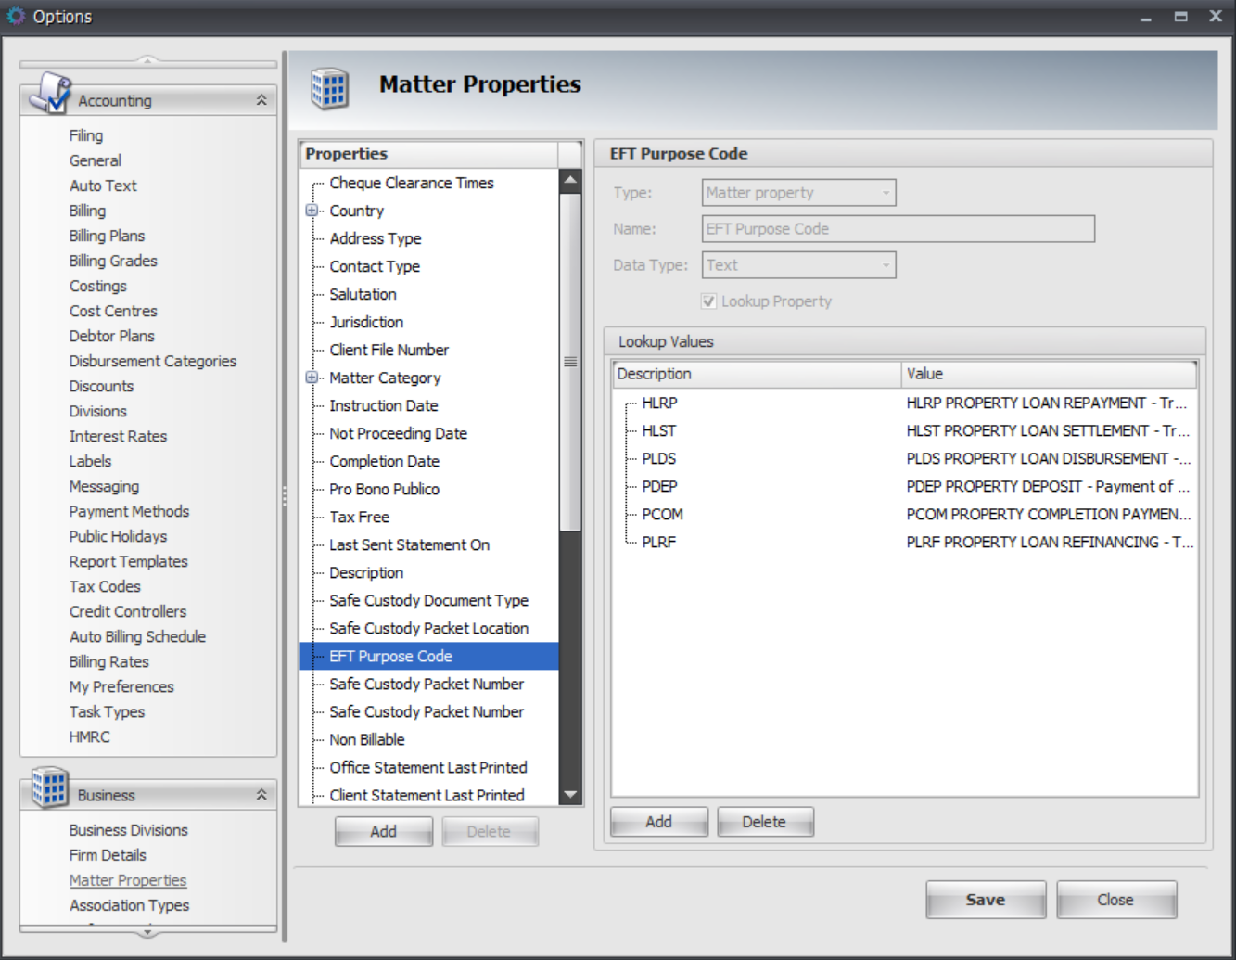Maximize the Options window
The height and width of the screenshot is (960, 1236).
pos(1180,17)
